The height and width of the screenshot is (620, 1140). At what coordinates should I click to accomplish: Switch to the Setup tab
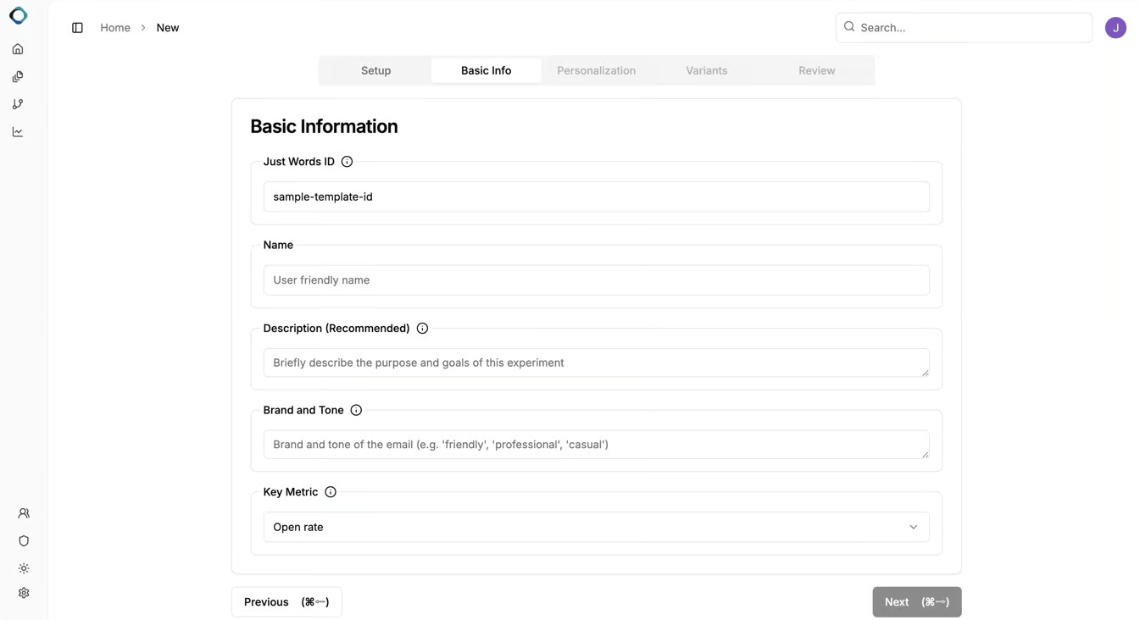(x=375, y=70)
